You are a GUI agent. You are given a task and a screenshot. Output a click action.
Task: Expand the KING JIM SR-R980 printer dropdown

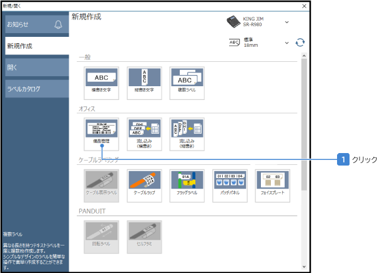pyautogui.click(x=286, y=22)
